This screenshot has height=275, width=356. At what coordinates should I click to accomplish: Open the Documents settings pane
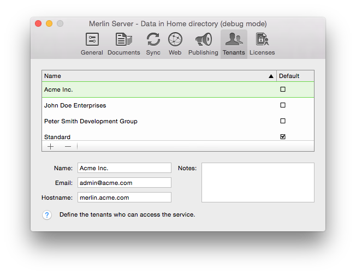[123, 44]
